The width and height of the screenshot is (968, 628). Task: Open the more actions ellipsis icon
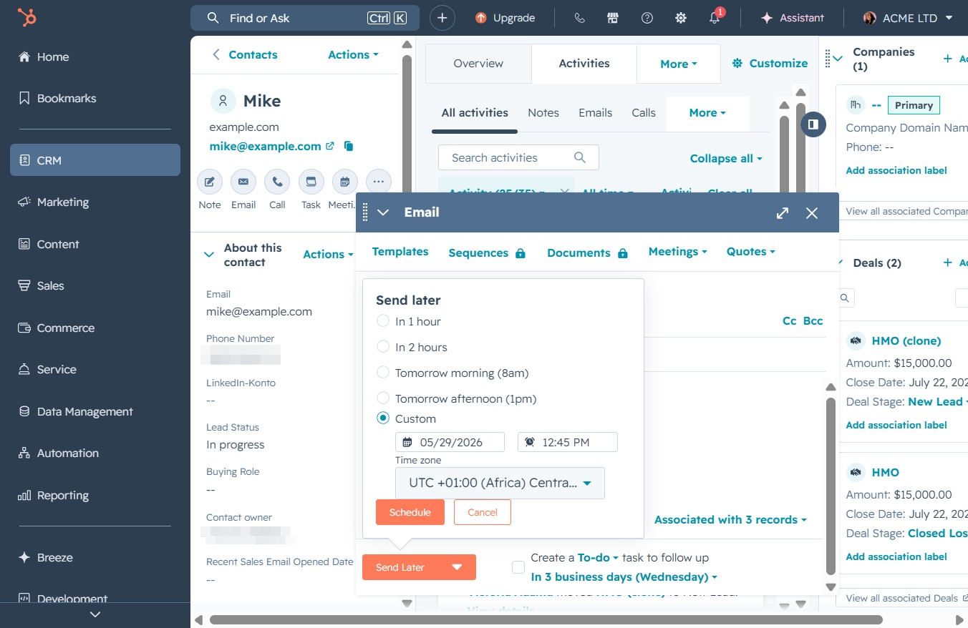click(x=379, y=182)
